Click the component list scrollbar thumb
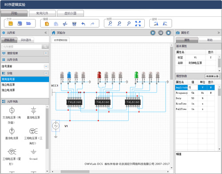 pos(47,128)
